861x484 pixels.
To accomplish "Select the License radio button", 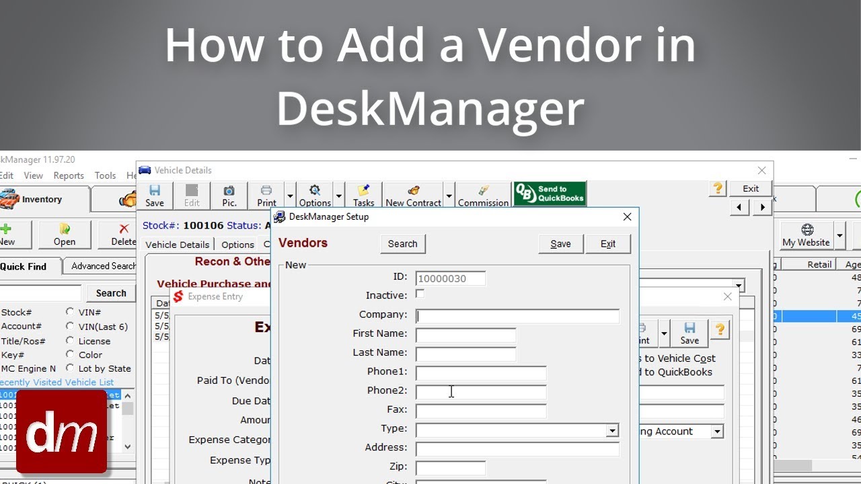I will tap(70, 340).
